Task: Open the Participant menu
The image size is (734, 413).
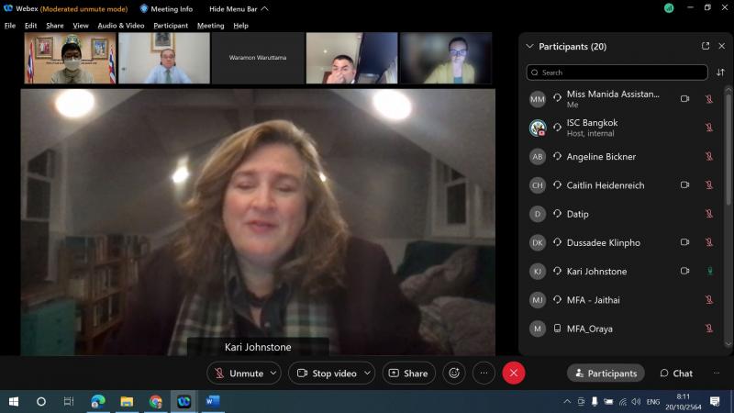Action: click(171, 26)
